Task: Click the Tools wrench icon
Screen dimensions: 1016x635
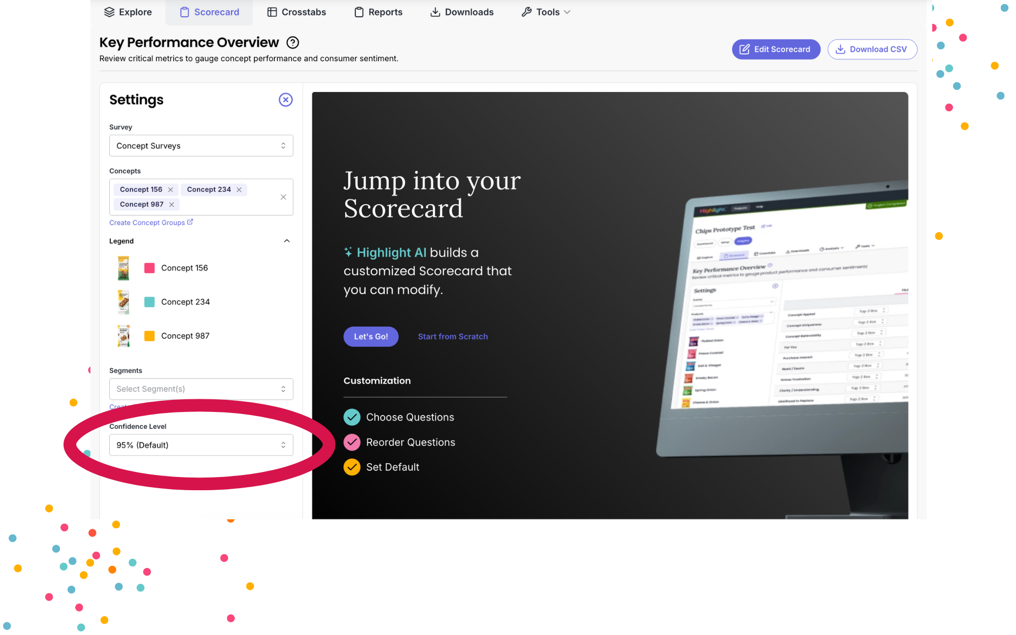Action: pyautogui.click(x=526, y=12)
